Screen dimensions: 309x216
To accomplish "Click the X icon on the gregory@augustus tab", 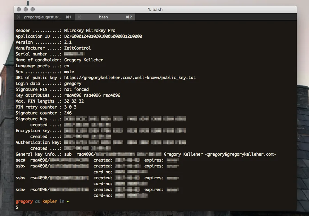I will pyautogui.click(x=18, y=17).
